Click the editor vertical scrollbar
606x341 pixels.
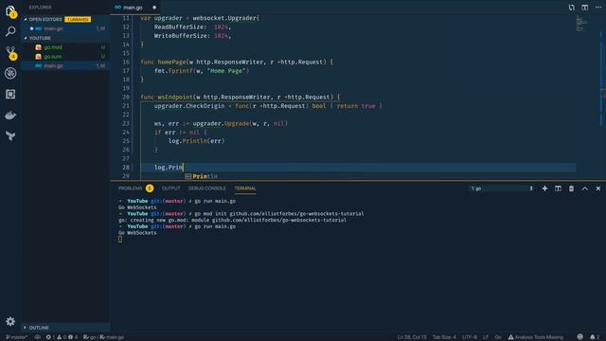603,97
